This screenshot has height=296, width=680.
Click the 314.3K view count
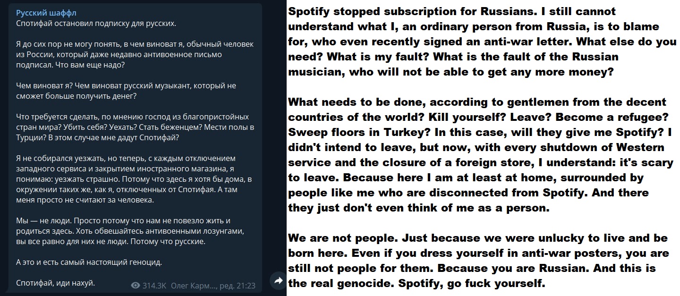pos(154,286)
